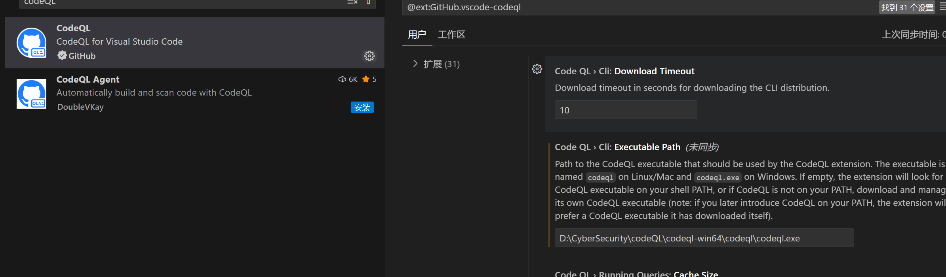
Task: Click the CodeQL Agent extension logo
Action: point(32,94)
